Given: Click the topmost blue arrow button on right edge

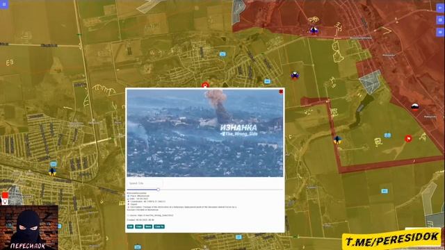Looking at the screenshot, I should tap(440, 8).
